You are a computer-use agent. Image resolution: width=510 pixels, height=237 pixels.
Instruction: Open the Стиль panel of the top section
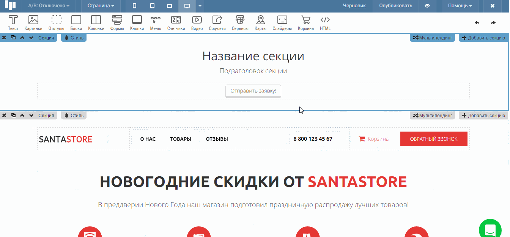[74, 38]
